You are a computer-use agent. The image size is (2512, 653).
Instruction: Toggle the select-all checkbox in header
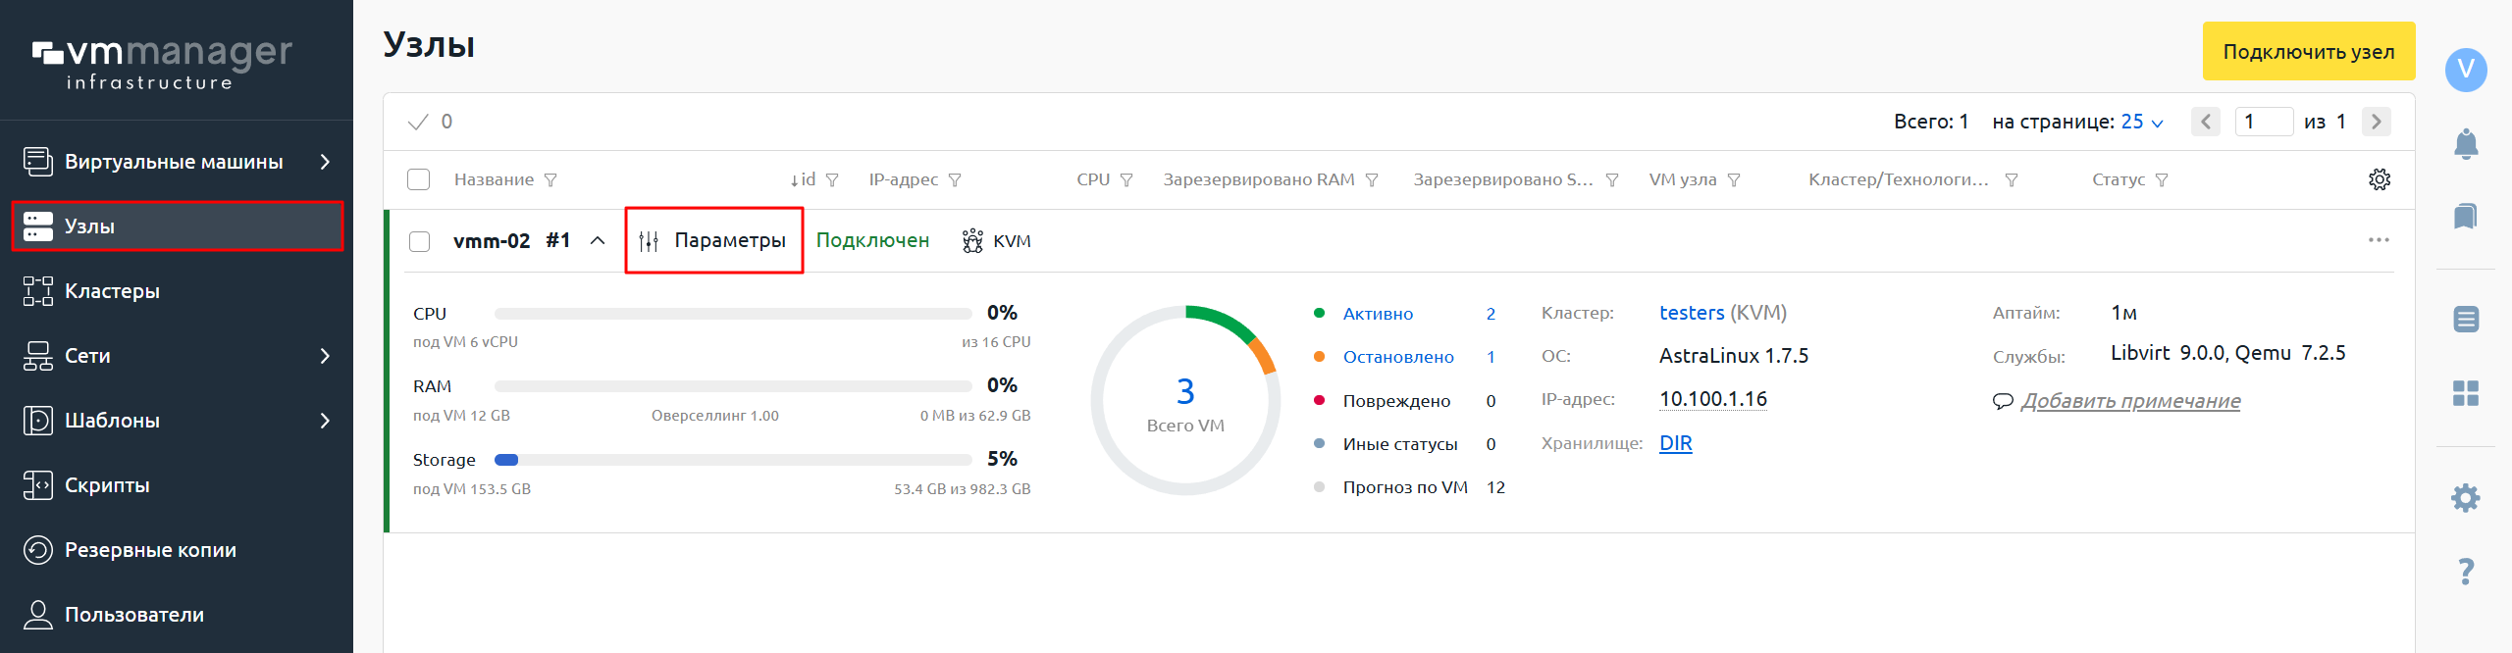tap(419, 179)
